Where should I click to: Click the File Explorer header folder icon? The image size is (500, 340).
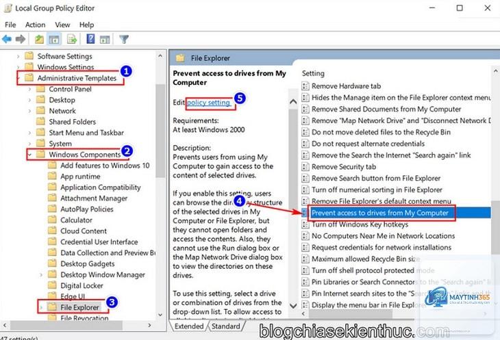180,57
